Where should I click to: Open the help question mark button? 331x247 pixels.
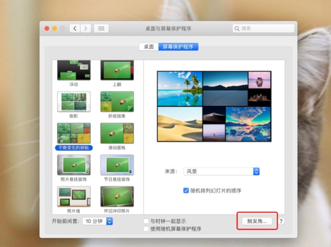pos(281,221)
